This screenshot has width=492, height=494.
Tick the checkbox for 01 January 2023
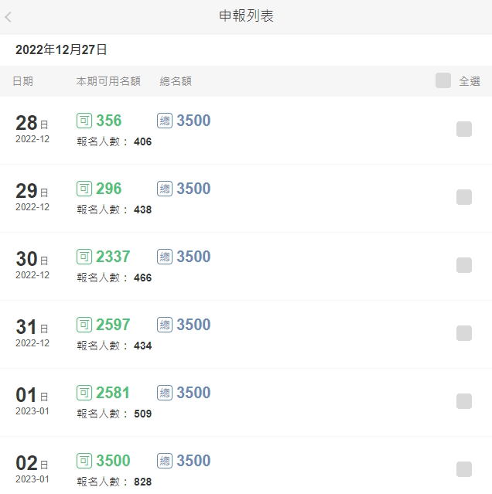[464, 401]
